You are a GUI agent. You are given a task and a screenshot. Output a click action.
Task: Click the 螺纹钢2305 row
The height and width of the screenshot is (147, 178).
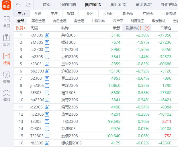pyautogui.click(x=71, y=143)
